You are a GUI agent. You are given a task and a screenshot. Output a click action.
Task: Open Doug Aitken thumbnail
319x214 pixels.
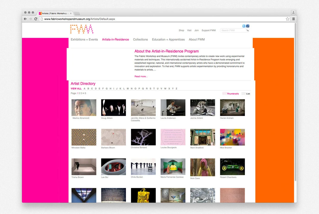pos(114,108)
